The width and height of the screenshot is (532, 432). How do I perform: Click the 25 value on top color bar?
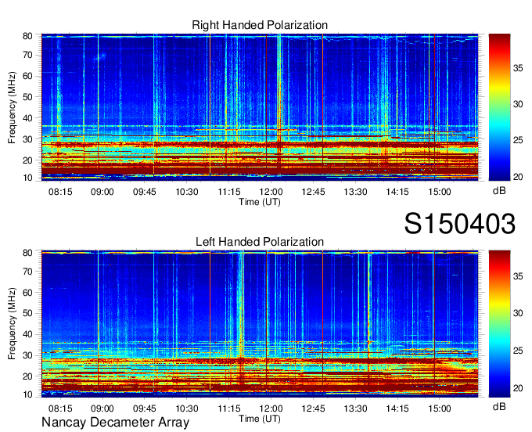[518, 140]
